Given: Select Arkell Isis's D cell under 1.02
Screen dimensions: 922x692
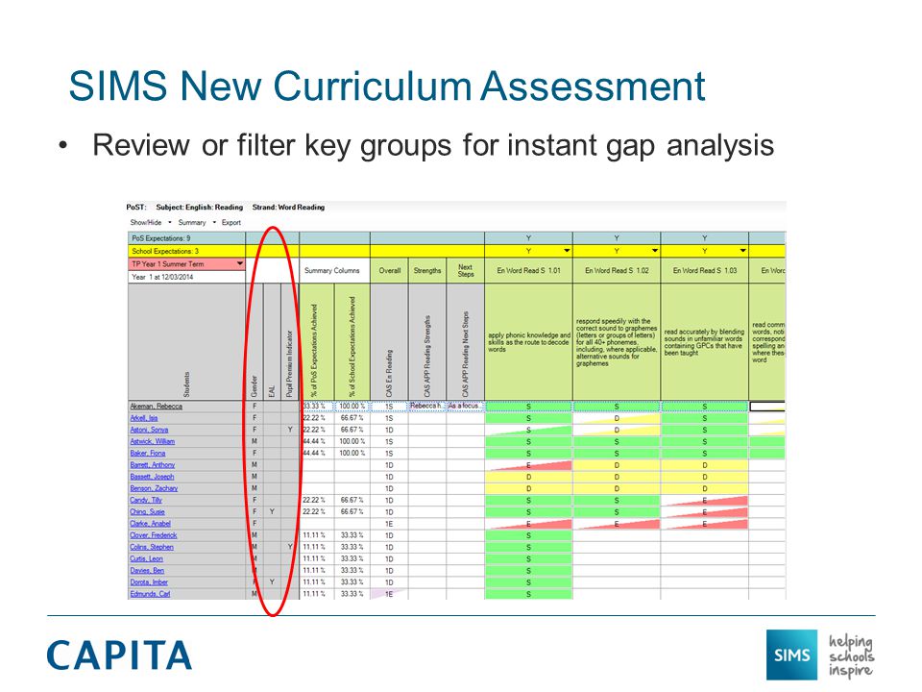Looking at the screenshot, I should coord(617,418).
